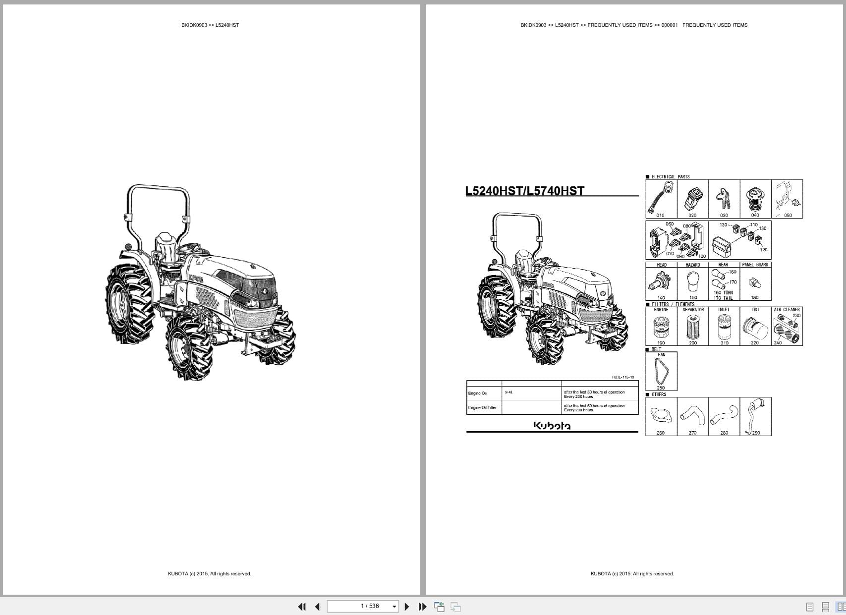Switch to two-page side-by-side view
Image resolution: width=846 pixels, height=615 pixels.
[841, 607]
